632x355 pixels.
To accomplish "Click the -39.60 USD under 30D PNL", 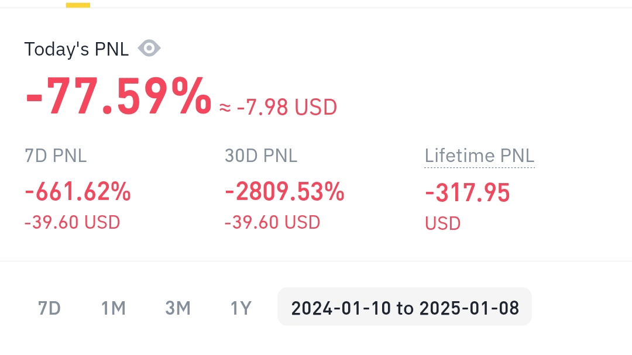I will pos(272,222).
